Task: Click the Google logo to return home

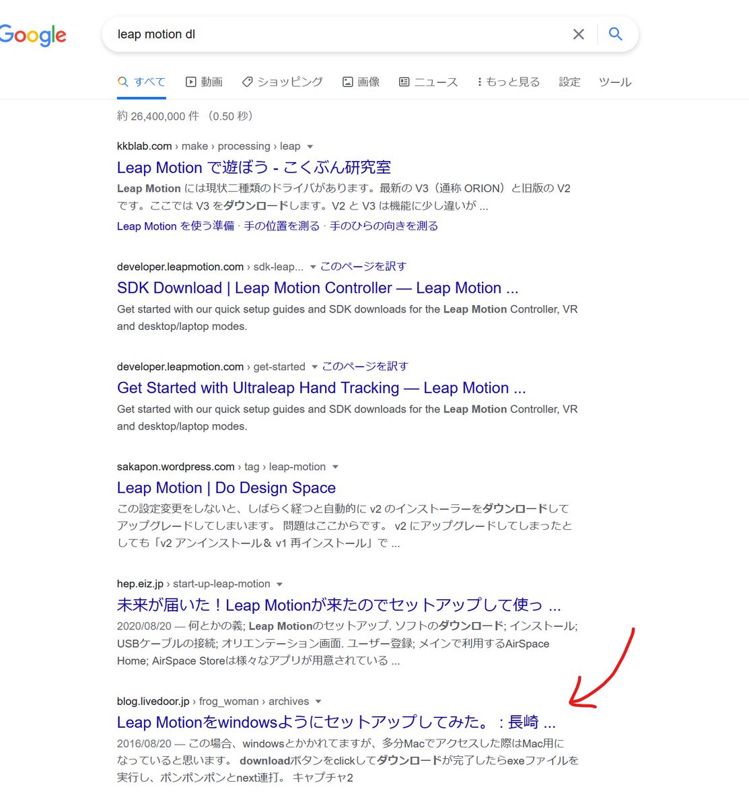Action: pyautogui.click(x=32, y=36)
